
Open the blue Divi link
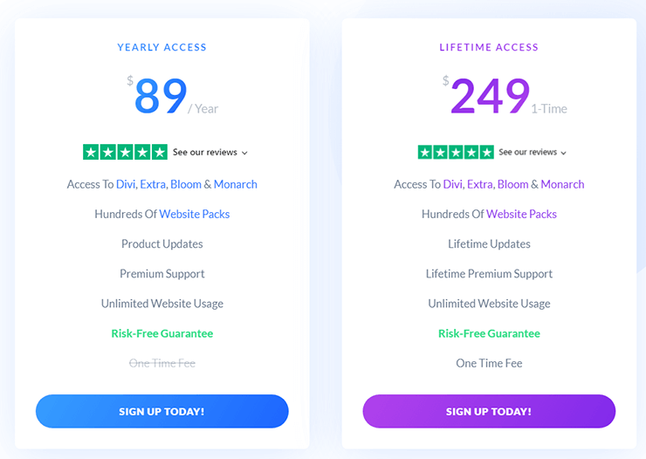(127, 184)
